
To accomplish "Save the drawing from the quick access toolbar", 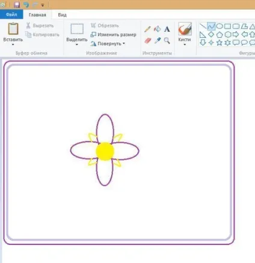I will pos(17,5).
